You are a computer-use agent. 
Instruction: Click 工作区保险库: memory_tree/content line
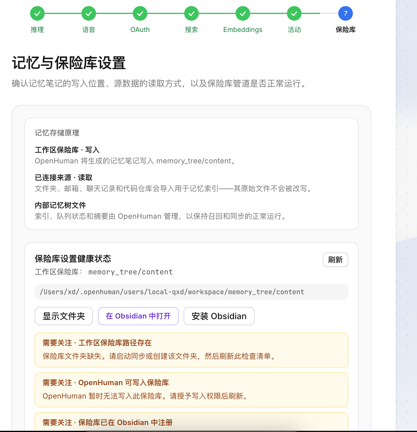click(x=104, y=272)
